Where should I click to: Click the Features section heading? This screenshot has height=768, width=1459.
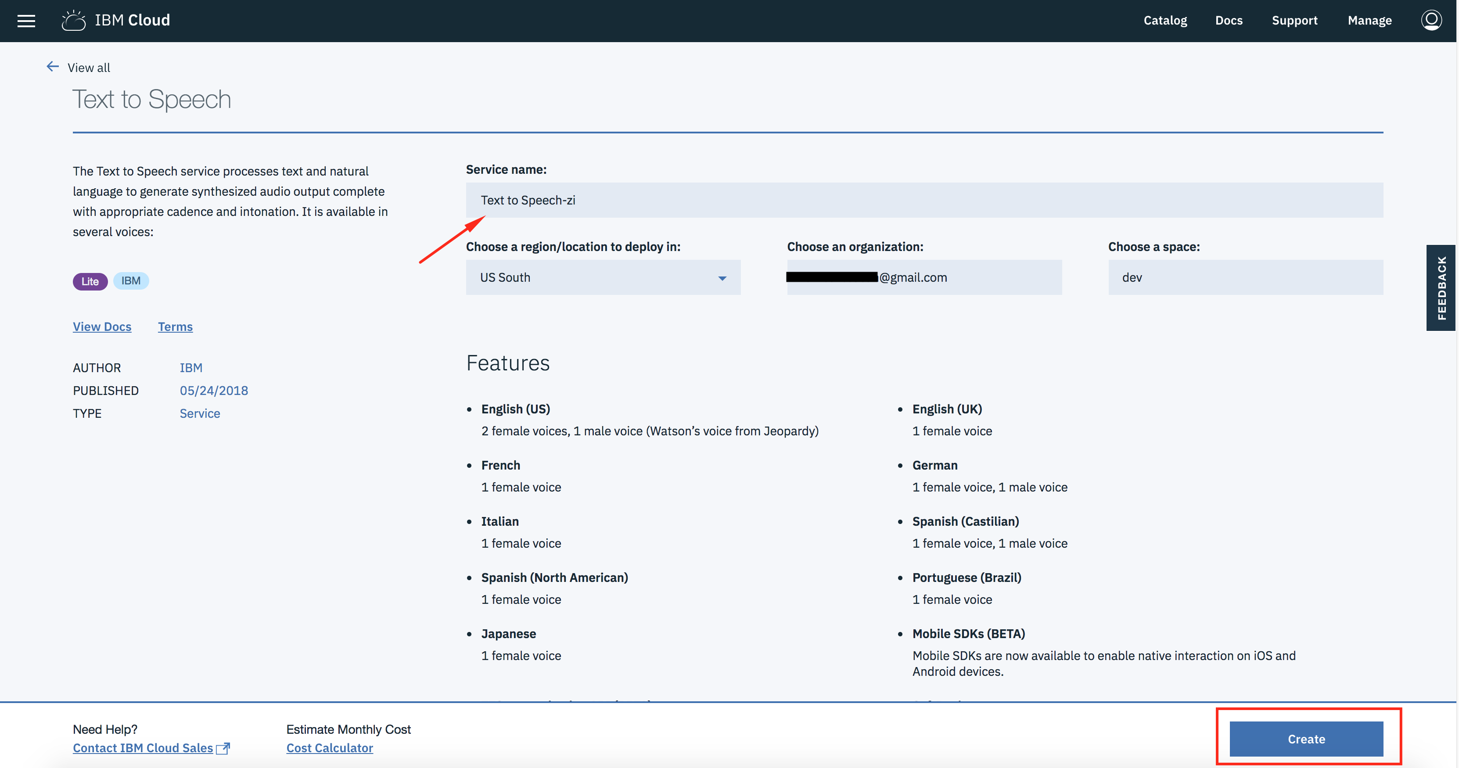tap(508, 363)
